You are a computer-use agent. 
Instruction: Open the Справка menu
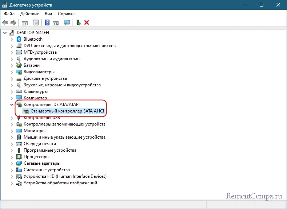[x=66, y=14]
